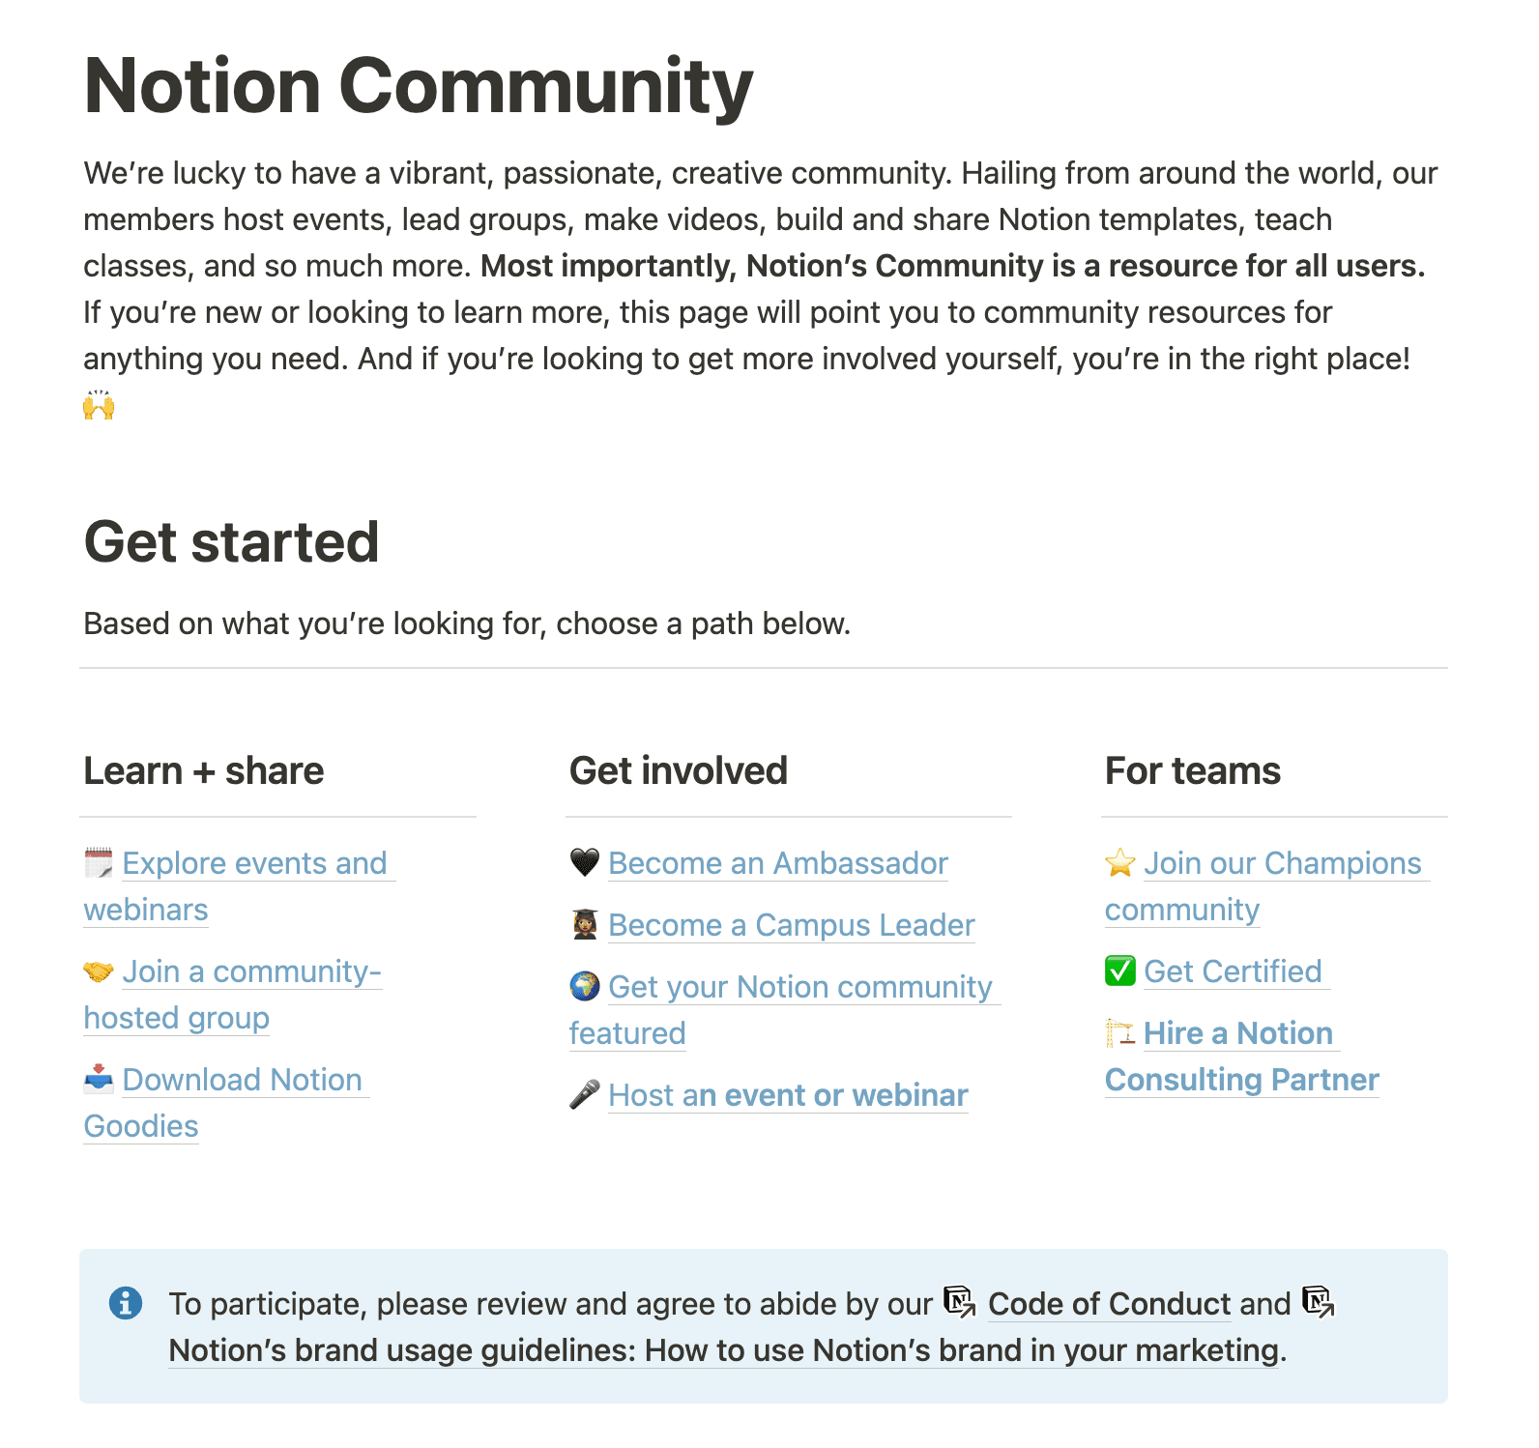Image resolution: width=1539 pixels, height=1448 pixels.
Task: Open the Code of Conduct document
Action: click(1108, 1304)
